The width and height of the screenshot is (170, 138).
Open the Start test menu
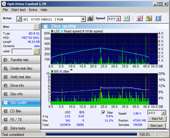pyautogui.click(x=18, y=10)
